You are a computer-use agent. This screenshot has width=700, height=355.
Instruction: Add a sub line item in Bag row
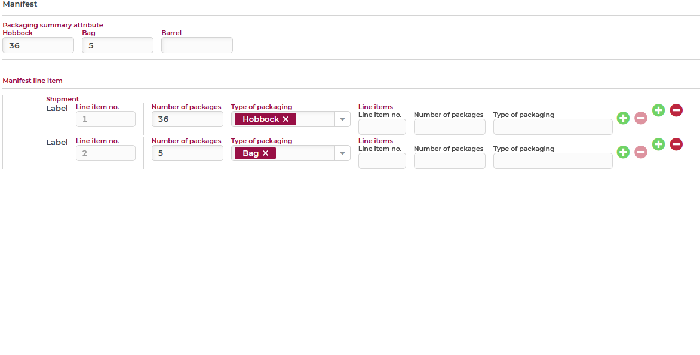[623, 152]
